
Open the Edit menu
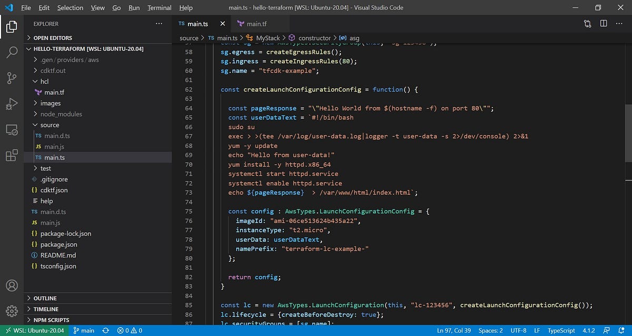point(44,8)
